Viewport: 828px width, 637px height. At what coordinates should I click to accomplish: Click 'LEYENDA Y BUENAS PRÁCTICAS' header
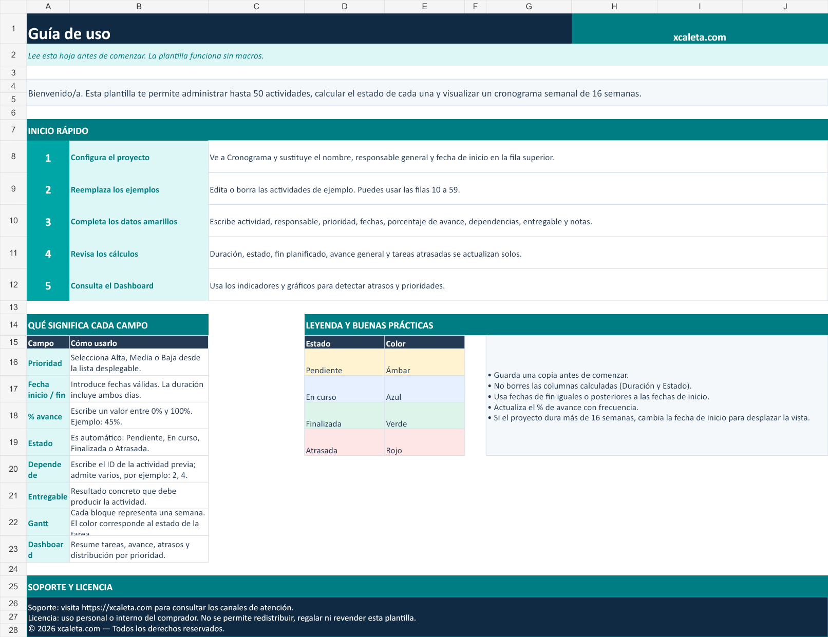pos(566,325)
